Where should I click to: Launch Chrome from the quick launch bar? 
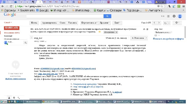click(x=9, y=102)
